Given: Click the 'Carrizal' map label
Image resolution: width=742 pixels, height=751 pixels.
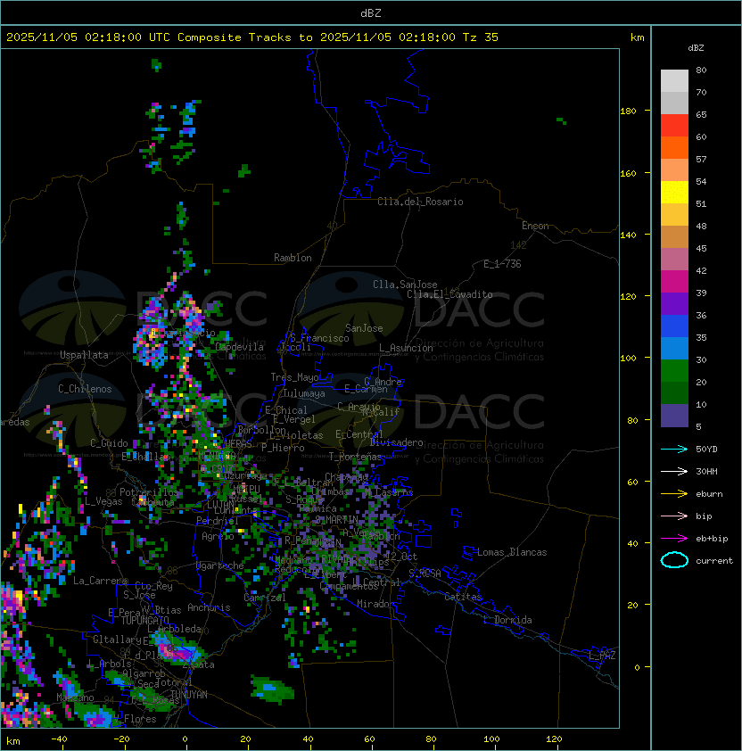Looking at the screenshot, I should (265, 598).
